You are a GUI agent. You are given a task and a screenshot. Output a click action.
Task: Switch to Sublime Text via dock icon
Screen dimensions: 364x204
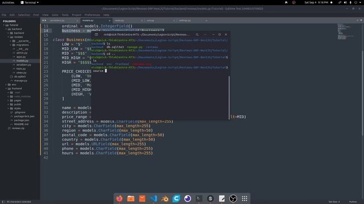(210, 198)
